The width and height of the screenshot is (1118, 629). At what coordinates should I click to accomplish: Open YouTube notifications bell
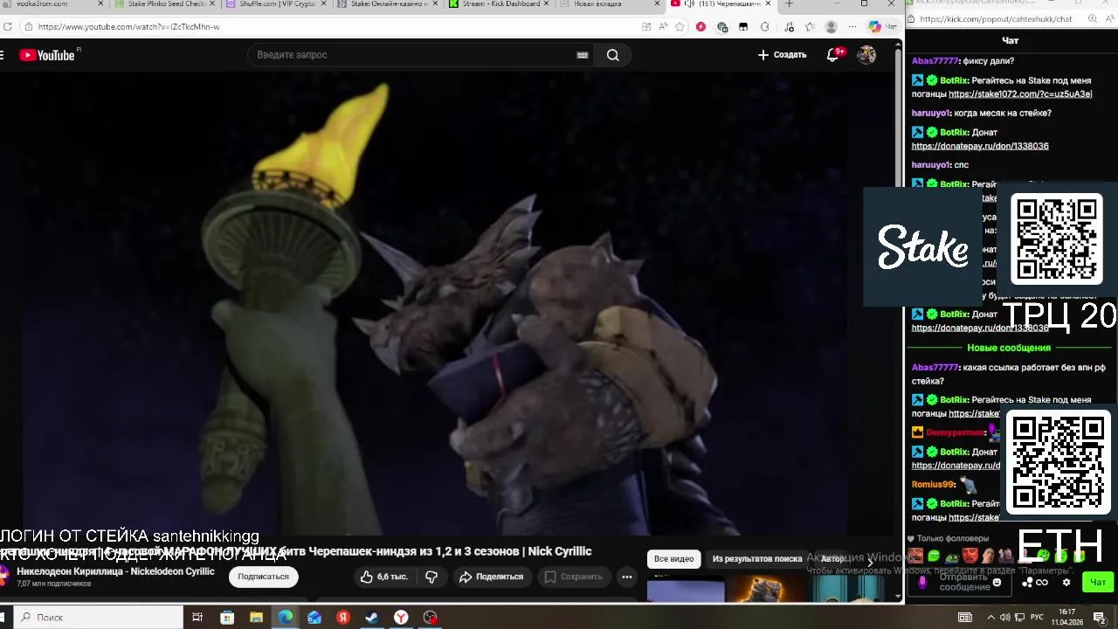pos(833,55)
